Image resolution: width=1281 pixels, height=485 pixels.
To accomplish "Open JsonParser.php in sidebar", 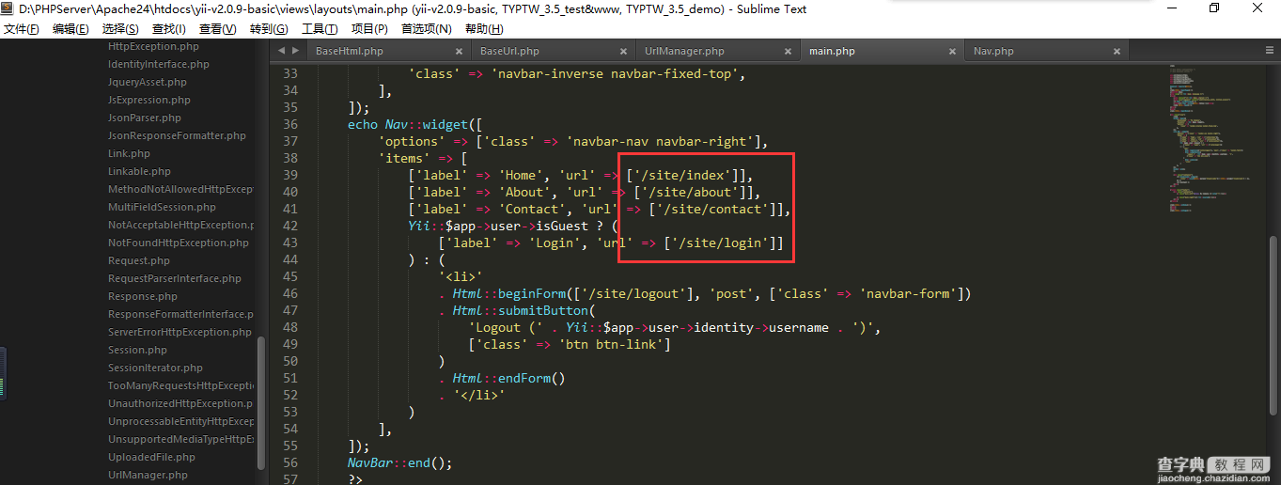I will 145,117.
